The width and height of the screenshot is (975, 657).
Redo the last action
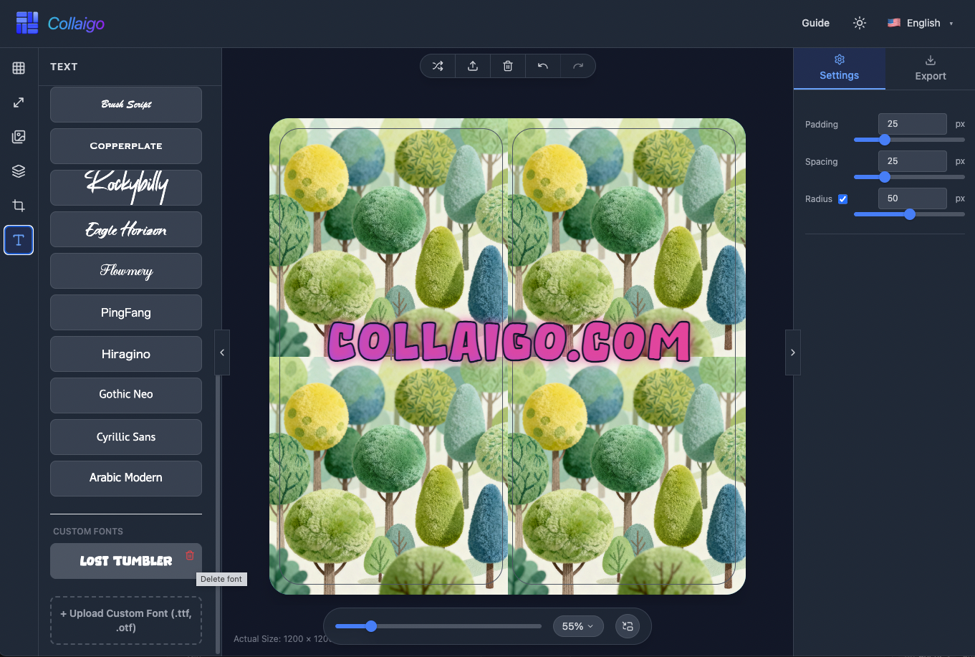click(578, 66)
